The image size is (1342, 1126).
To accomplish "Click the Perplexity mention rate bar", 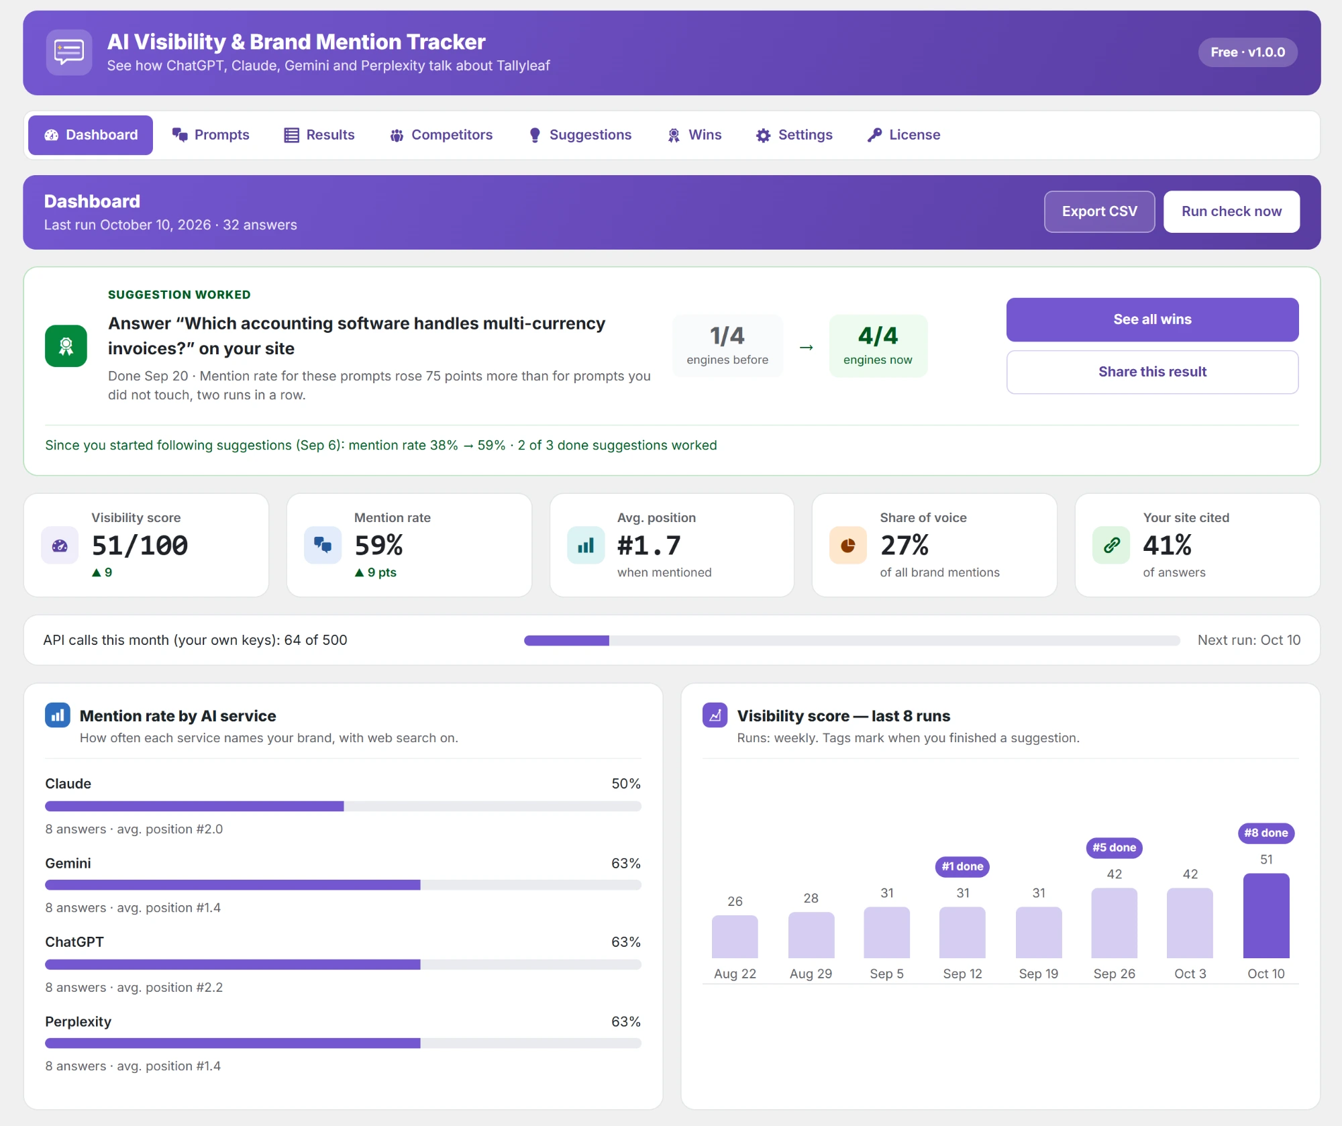I will [x=343, y=1043].
